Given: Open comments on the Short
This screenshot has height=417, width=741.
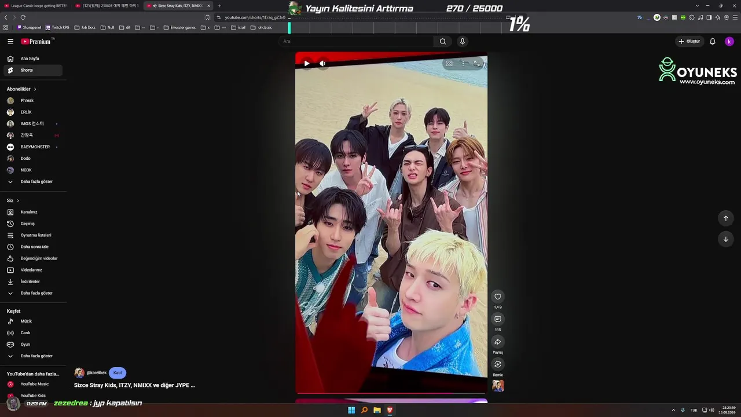Looking at the screenshot, I should 498,319.
